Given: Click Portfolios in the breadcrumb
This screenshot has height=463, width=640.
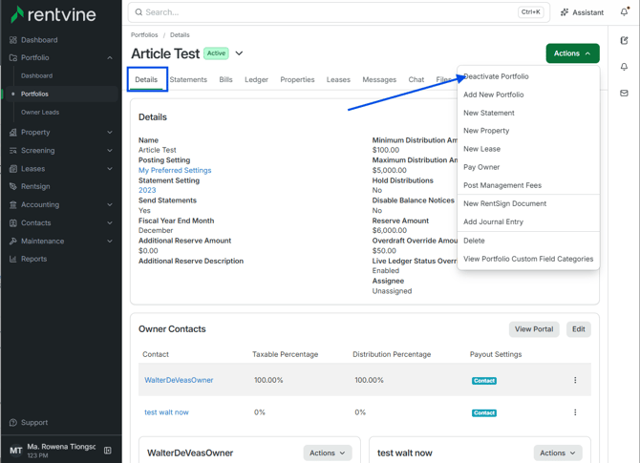Looking at the screenshot, I should [144, 35].
